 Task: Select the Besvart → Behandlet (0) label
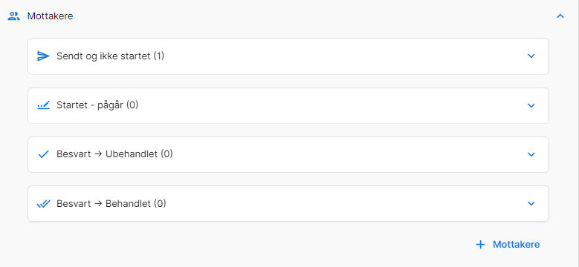111,203
